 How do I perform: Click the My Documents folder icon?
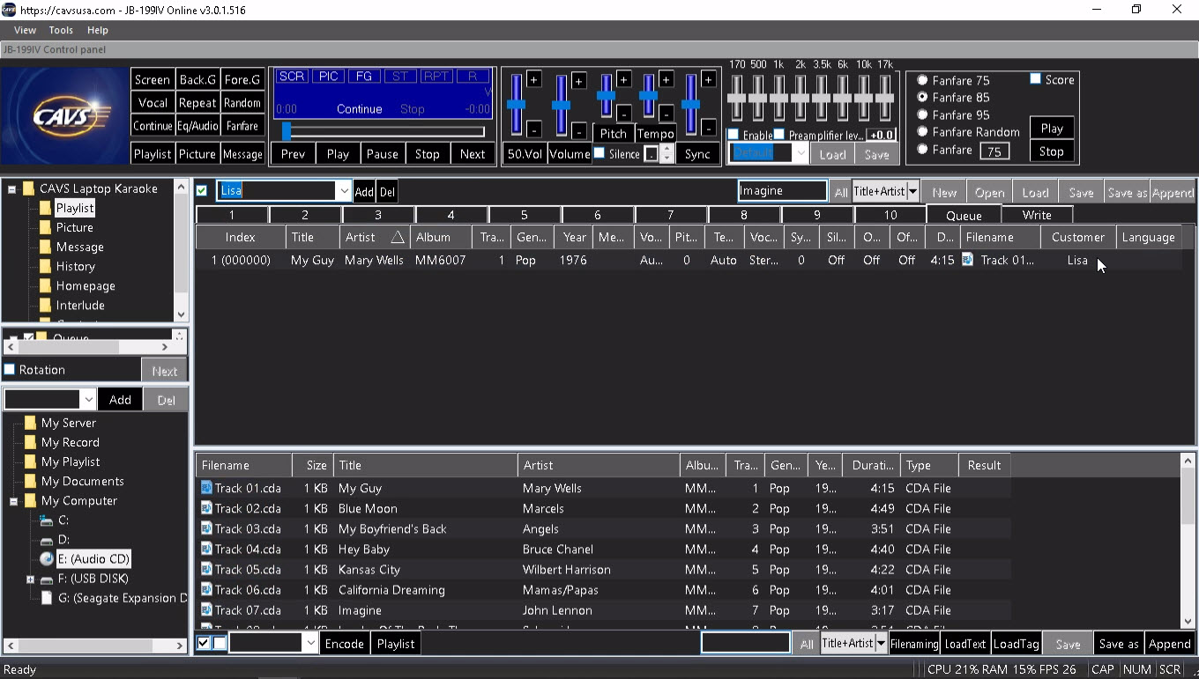tap(31, 481)
